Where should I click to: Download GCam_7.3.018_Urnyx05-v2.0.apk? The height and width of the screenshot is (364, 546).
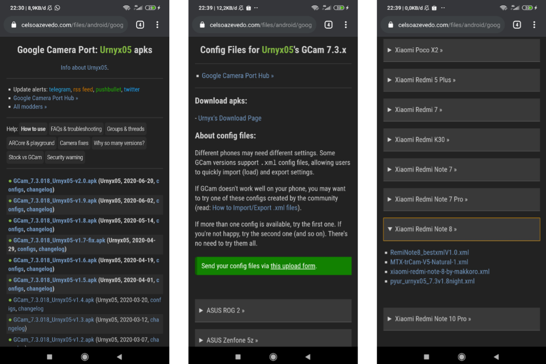pos(55,181)
